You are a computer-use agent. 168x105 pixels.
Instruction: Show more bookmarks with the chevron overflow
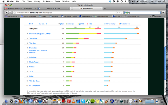tap(150, 16)
